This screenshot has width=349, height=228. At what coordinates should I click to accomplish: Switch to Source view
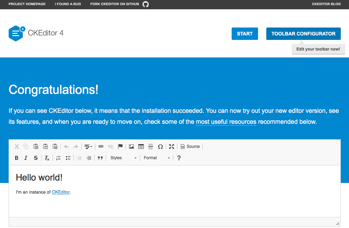point(190,146)
